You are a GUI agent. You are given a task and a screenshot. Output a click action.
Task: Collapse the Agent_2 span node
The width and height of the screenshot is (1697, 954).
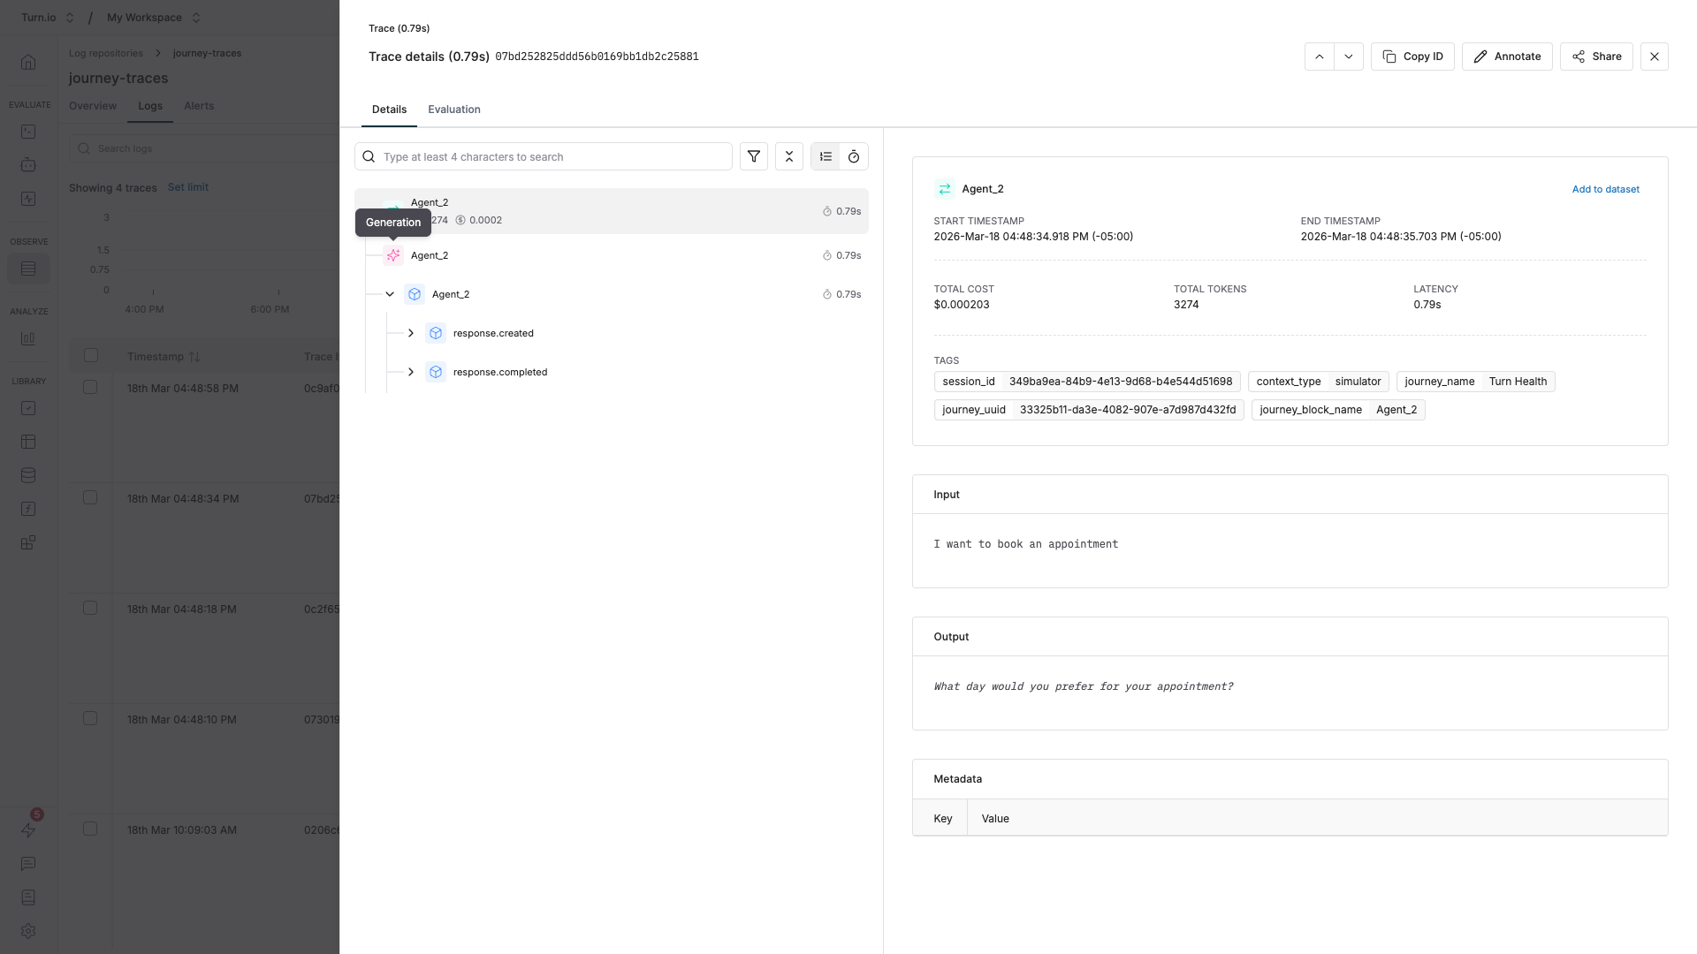coord(390,294)
